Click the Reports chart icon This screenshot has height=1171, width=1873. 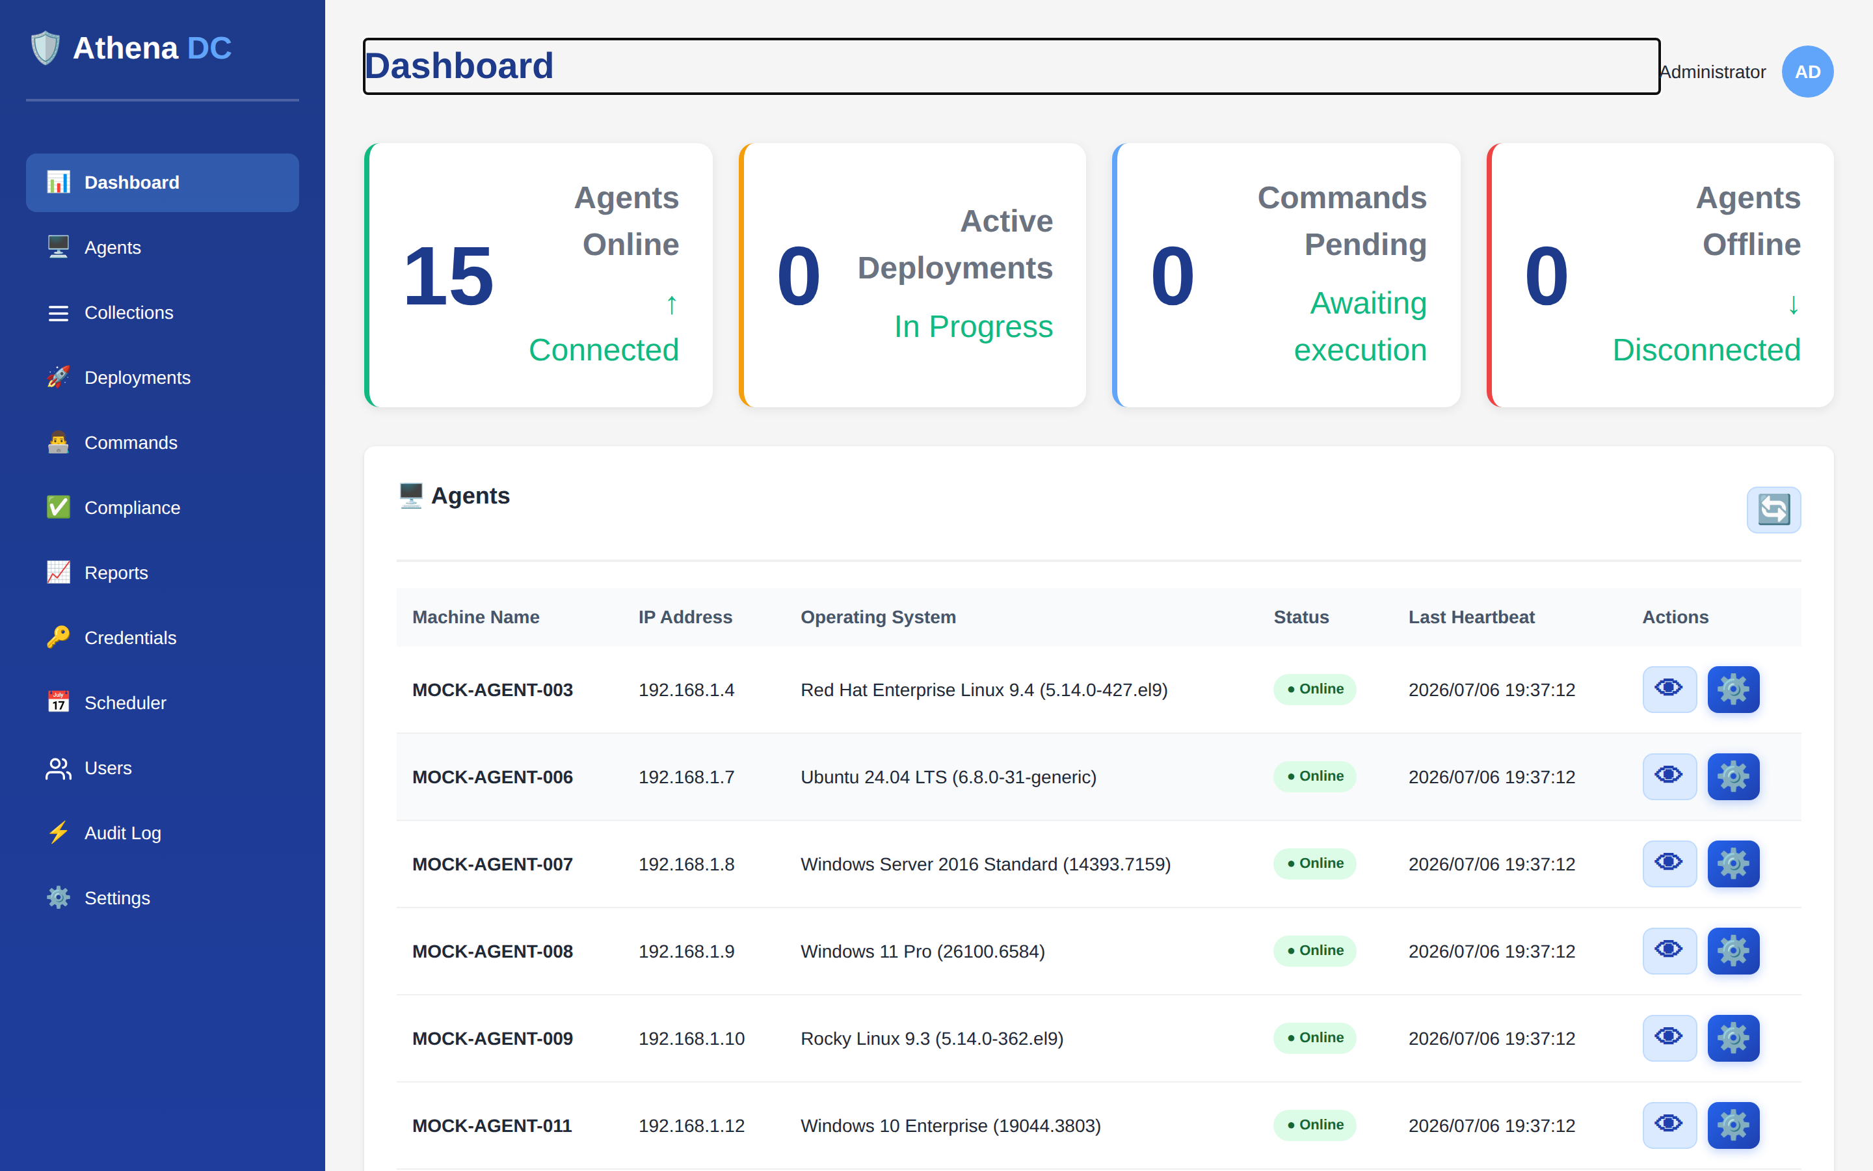(x=58, y=573)
